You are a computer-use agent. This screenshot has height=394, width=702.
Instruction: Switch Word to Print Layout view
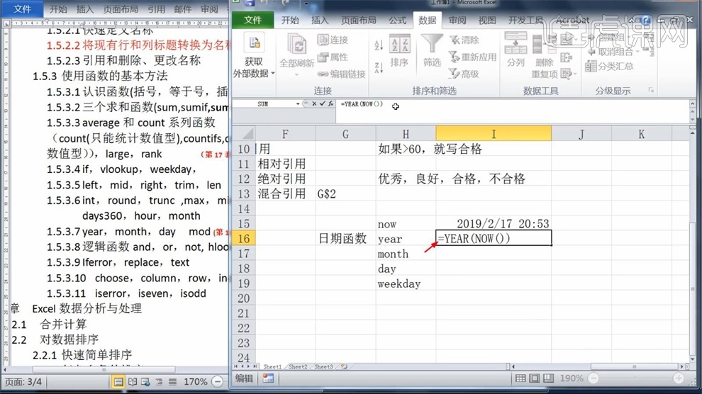[x=118, y=382]
